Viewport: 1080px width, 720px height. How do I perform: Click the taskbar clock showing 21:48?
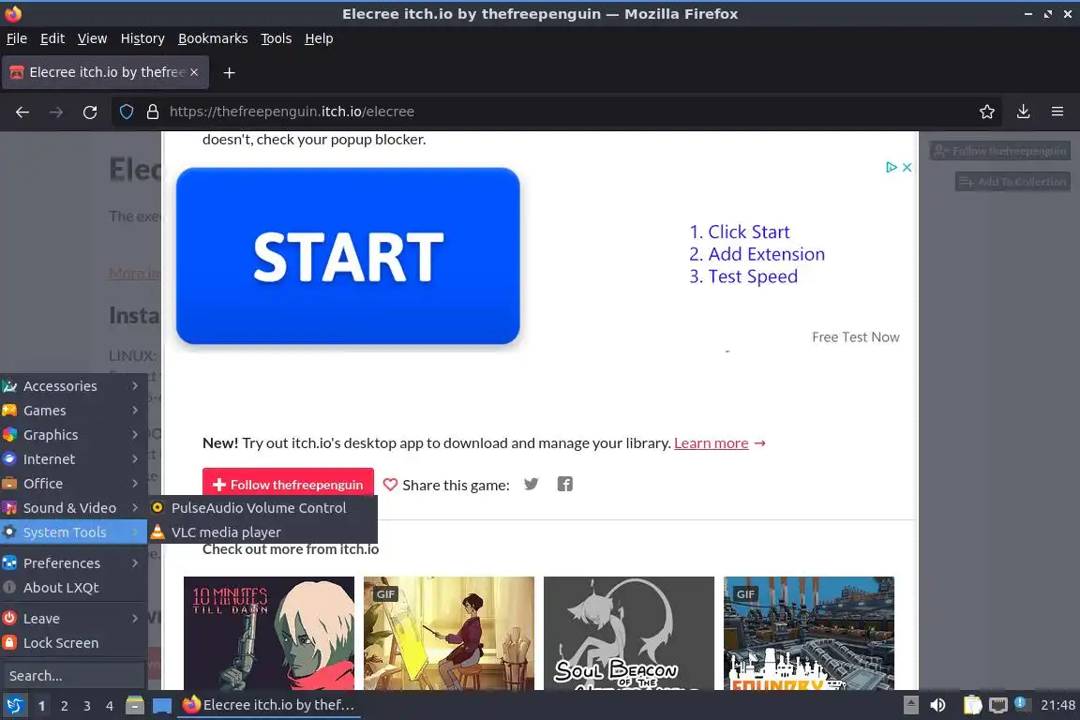click(1057, 705)
